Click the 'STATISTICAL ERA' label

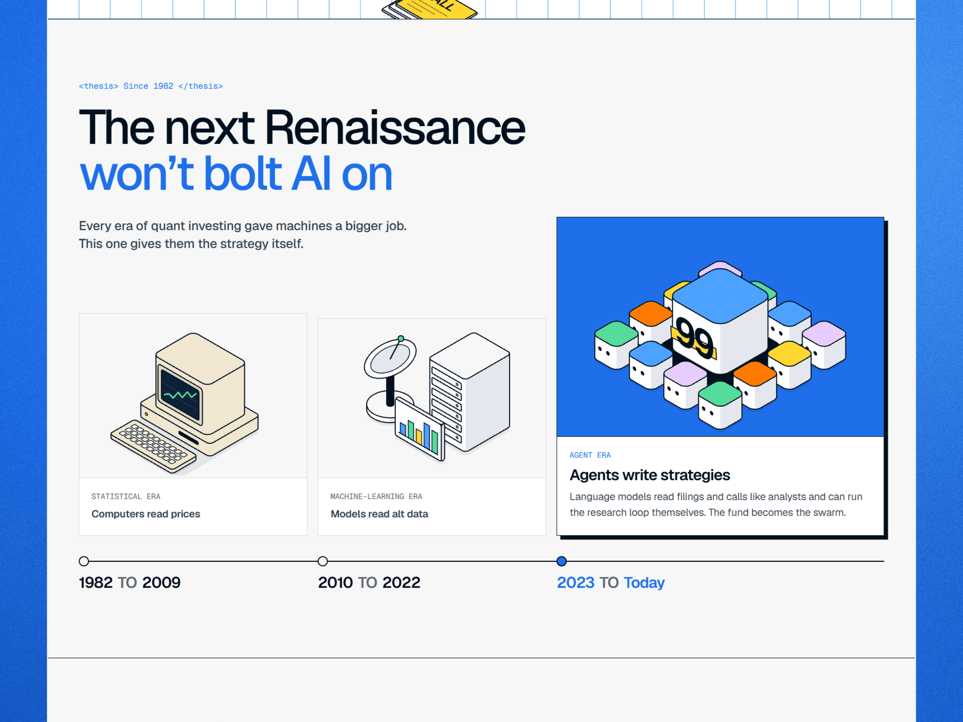[x=126, y=496]
